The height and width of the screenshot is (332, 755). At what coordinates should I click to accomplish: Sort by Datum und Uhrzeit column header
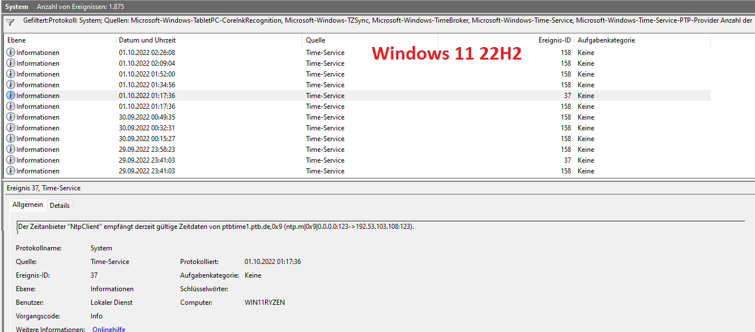pyautogui.click(x=208, y=40)
